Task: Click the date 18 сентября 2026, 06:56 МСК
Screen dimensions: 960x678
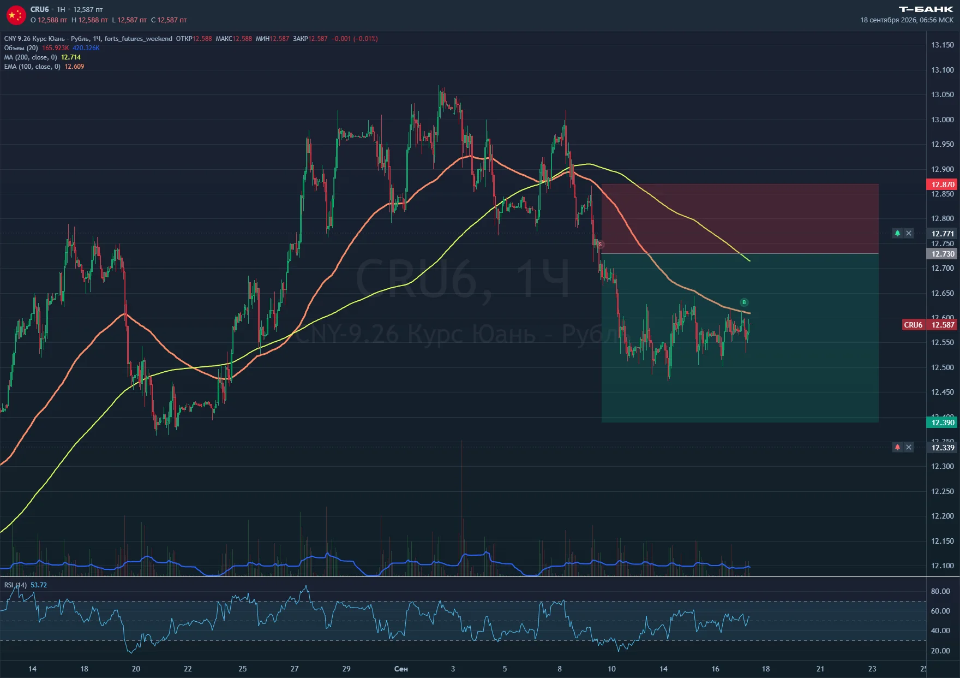Action: coord(907,20)
